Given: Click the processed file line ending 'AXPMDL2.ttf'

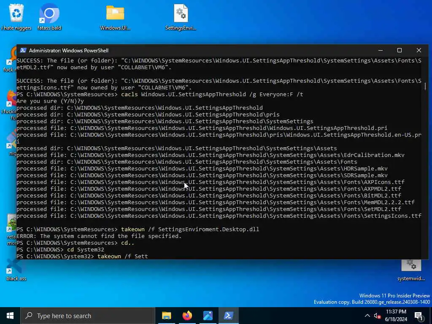Looking at the screenshot, I should [x=209, y=189].
